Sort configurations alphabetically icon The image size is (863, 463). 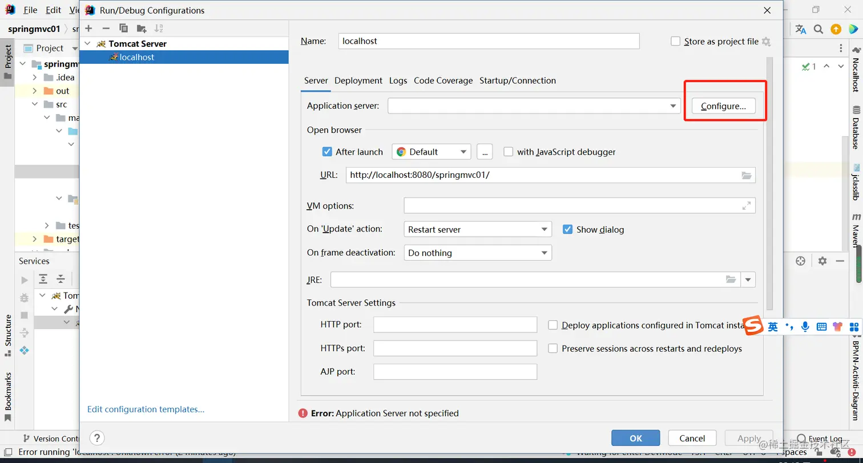[x=159, y=28]
